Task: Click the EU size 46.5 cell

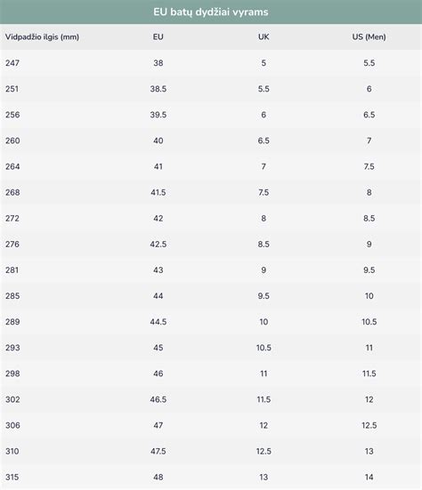Action: (x=158, y=399)
